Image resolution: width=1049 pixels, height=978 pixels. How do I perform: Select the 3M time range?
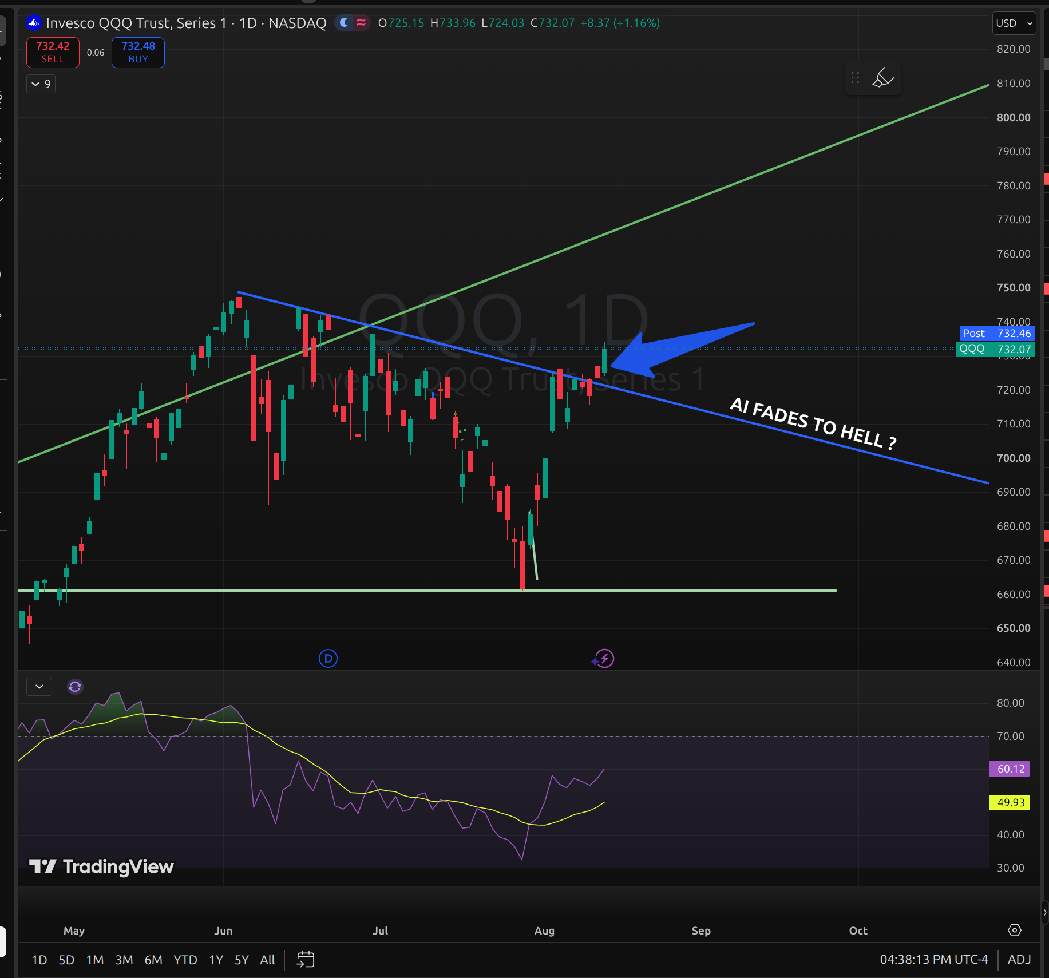(124, 960)
